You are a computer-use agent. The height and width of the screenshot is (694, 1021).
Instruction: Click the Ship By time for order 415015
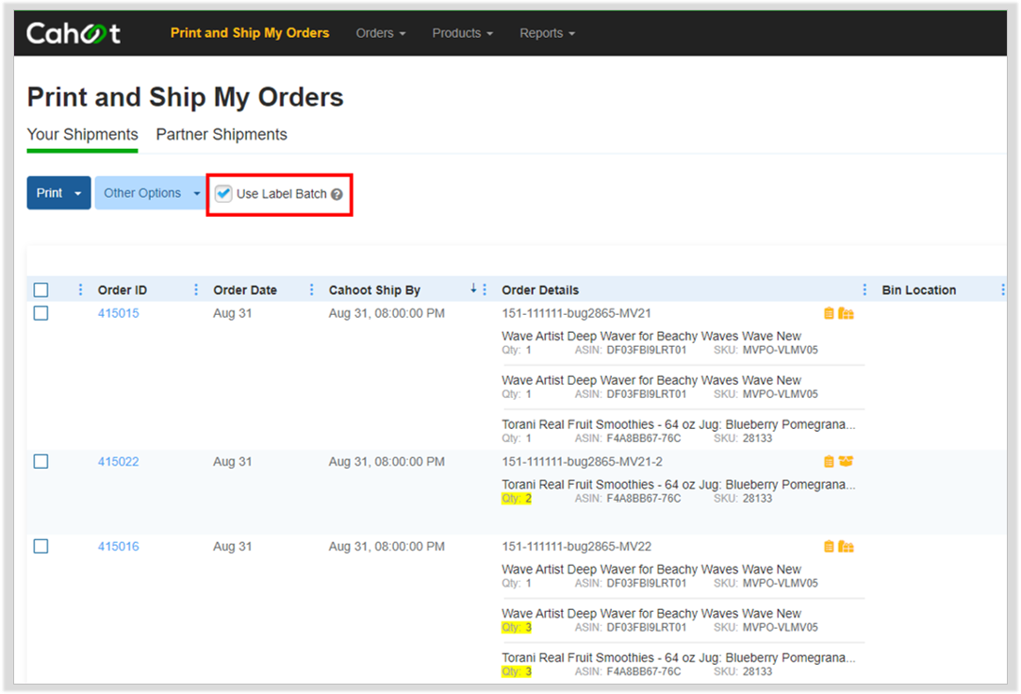pos(387,313)
